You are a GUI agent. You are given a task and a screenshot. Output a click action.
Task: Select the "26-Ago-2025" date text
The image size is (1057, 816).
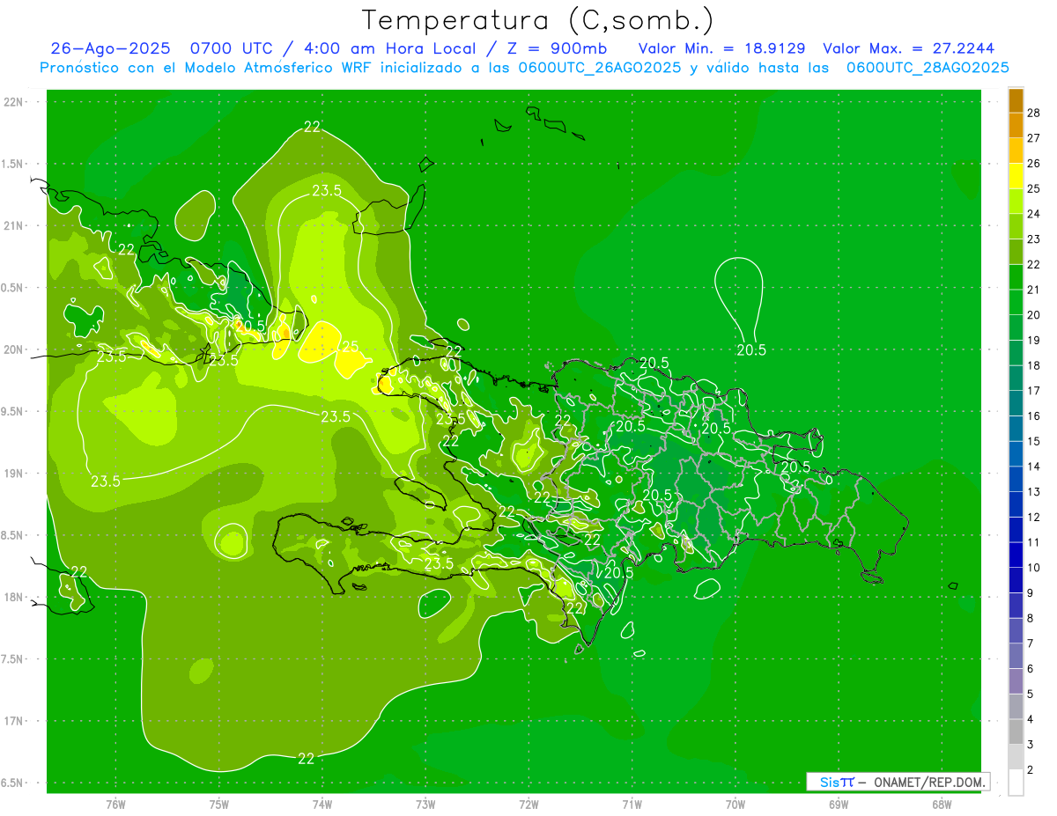coord(109,48)
